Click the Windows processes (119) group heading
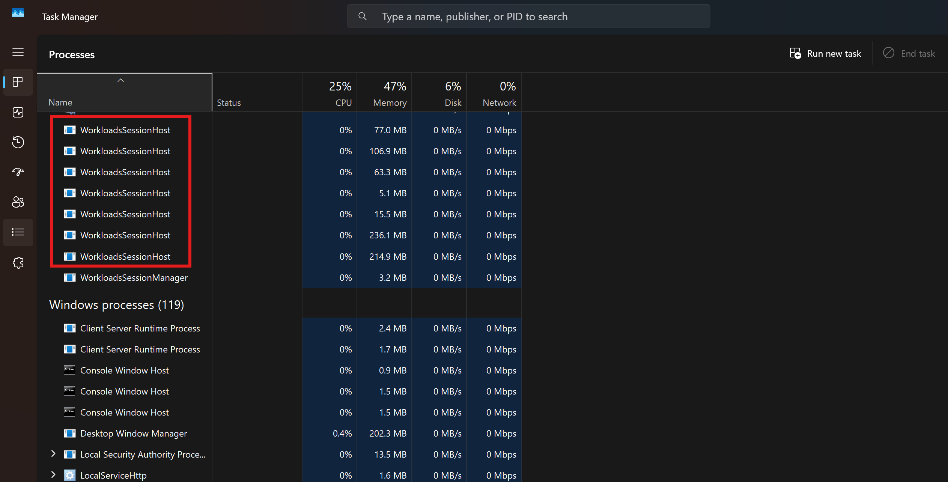This screenshot has height=482, width=948. [117, 304]
